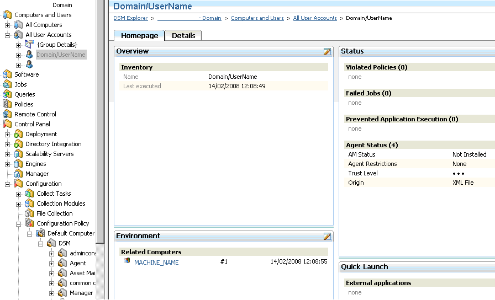Click the edit icon in Overview header
This screenshot has height=300, width=495.
pos(327,51)
